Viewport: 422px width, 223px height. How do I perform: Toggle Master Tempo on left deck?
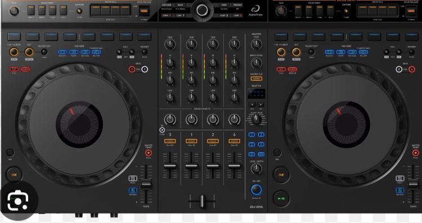149,153
